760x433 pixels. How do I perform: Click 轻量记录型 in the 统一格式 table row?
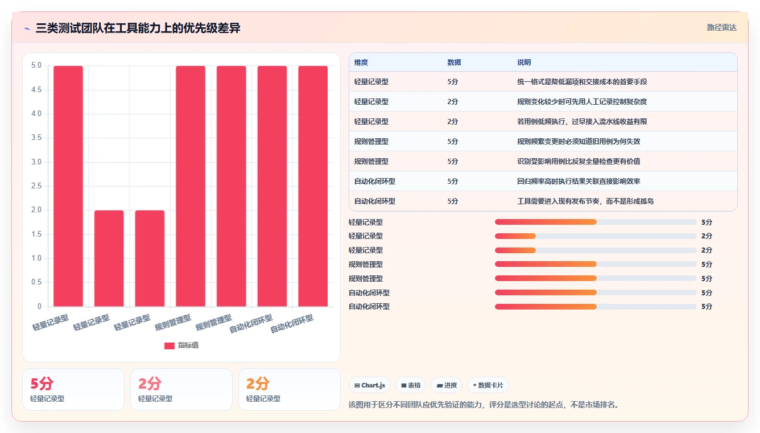click(371, 82)
